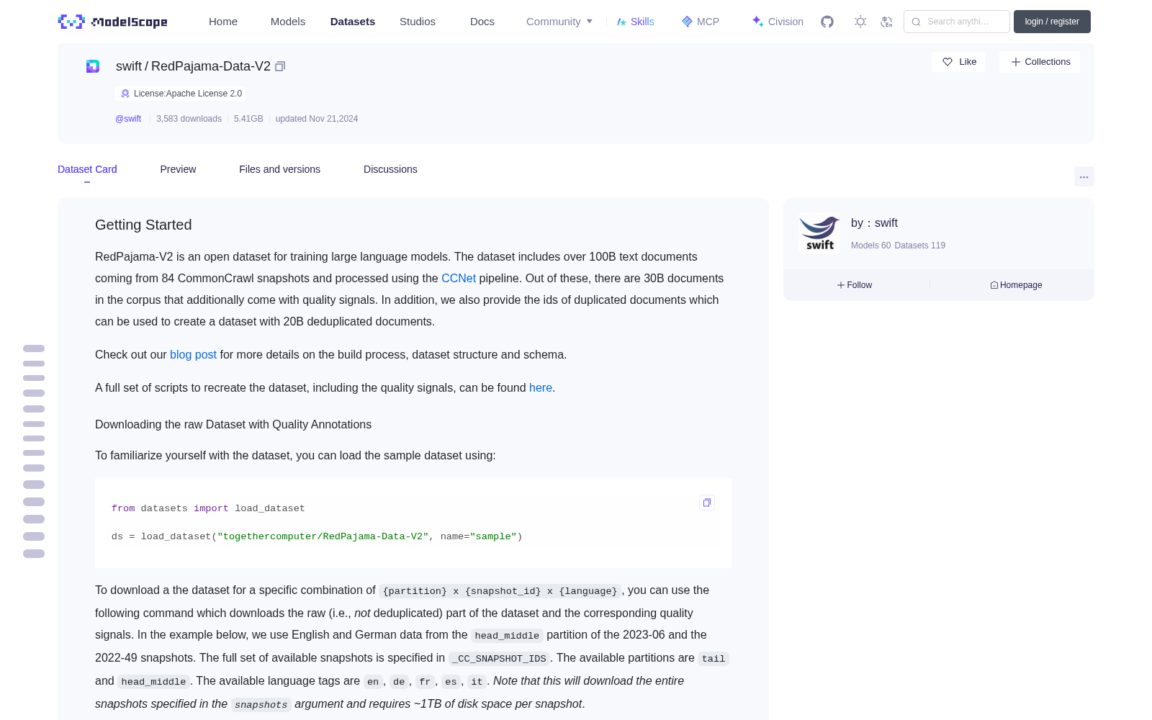
Task: Open the Models section
Action: click(x=288, y=22)
